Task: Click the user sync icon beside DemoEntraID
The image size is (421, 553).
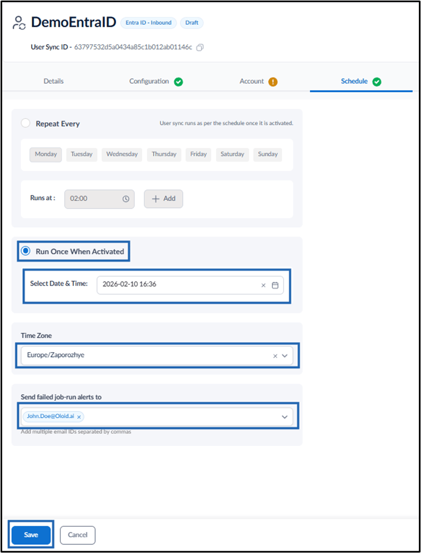Action: coord(19,23)
